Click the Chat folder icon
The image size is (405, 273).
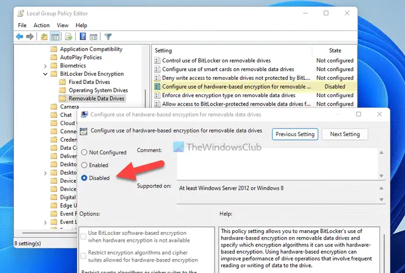[54, 115]
